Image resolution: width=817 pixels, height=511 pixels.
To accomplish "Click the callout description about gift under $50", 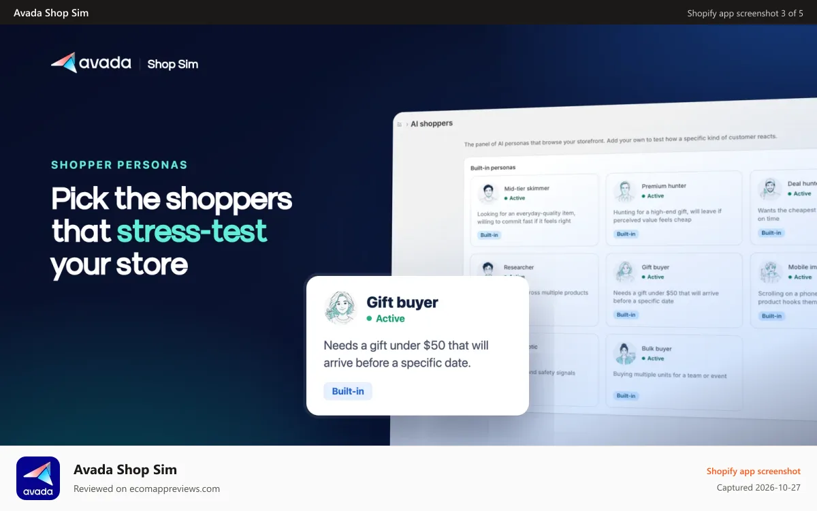I will (406, 354).
